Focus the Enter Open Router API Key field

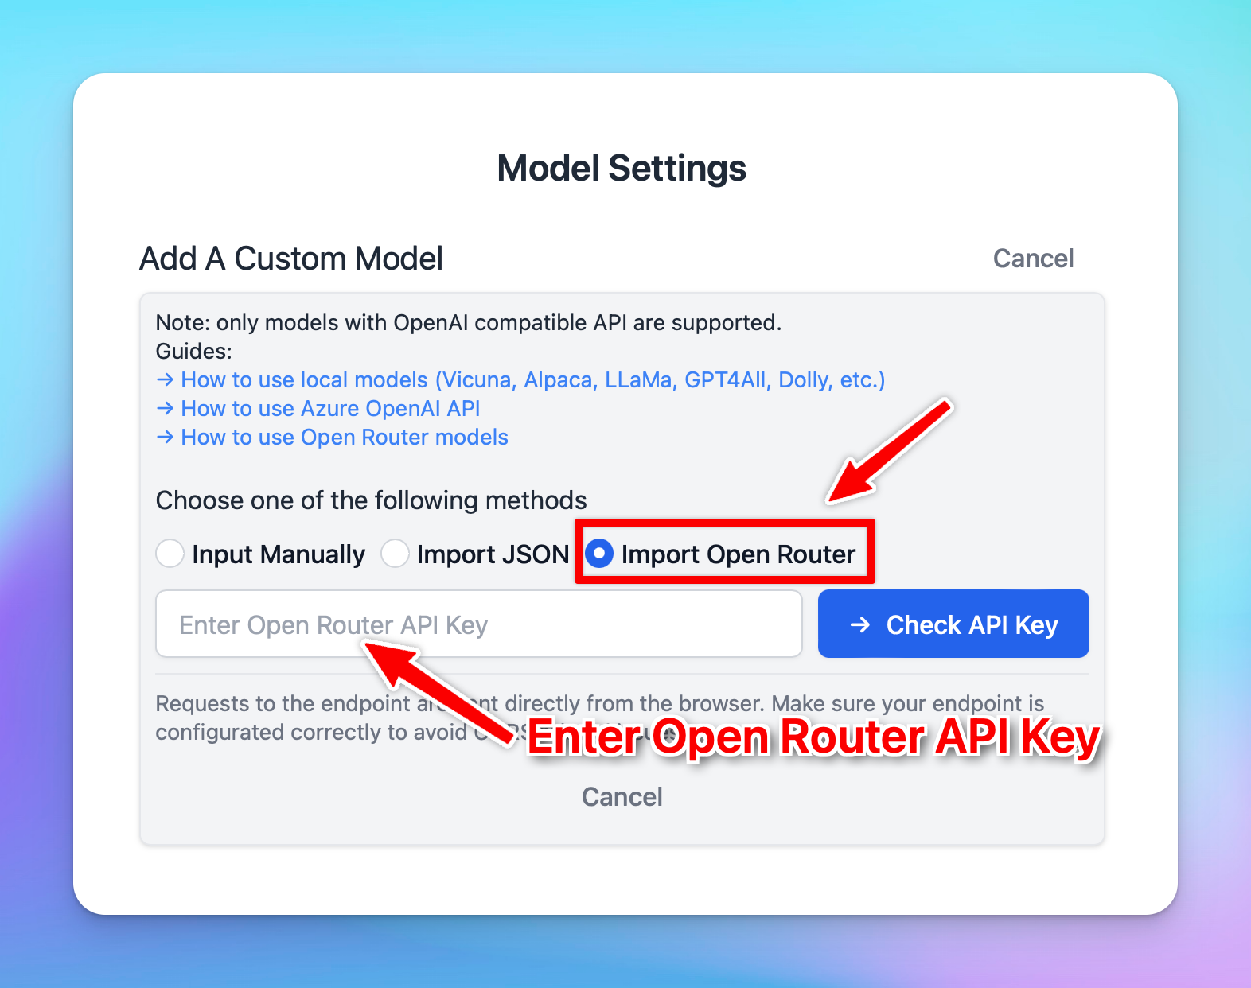(x=478, y=624)
